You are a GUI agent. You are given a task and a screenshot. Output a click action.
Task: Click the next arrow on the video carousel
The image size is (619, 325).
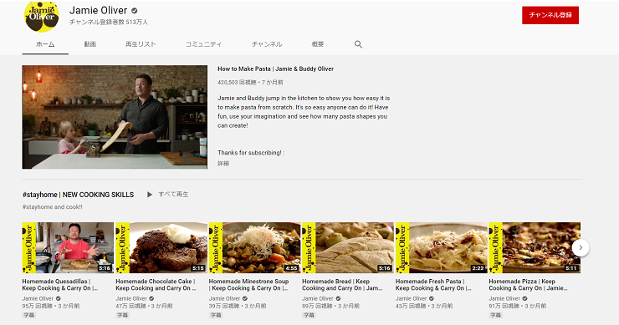point(581,247)
